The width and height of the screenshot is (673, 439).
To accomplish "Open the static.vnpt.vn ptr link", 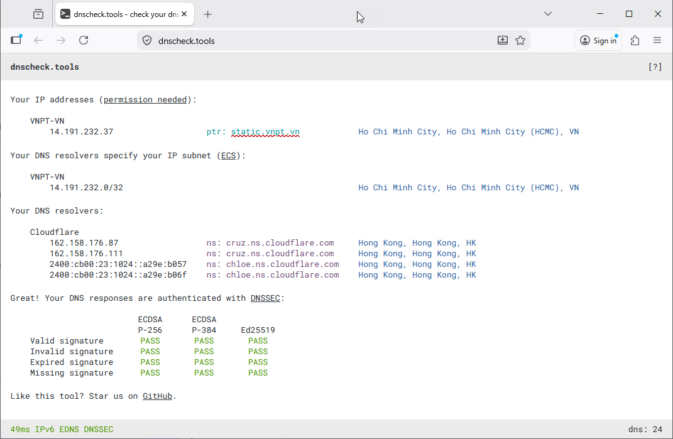I will [265, 132].
